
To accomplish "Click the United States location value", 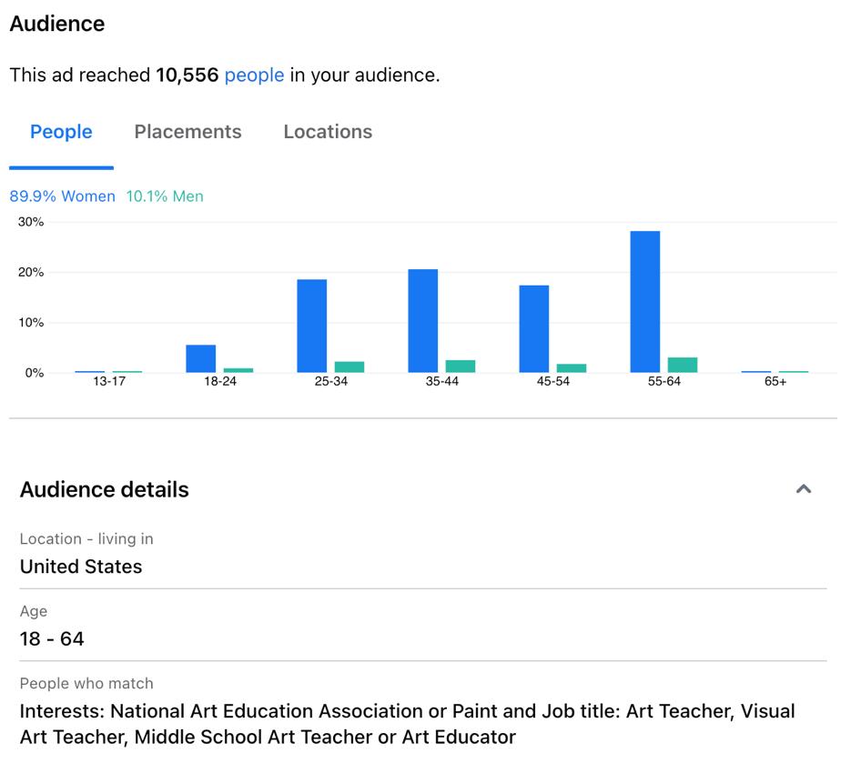I will tap(81, 567).
